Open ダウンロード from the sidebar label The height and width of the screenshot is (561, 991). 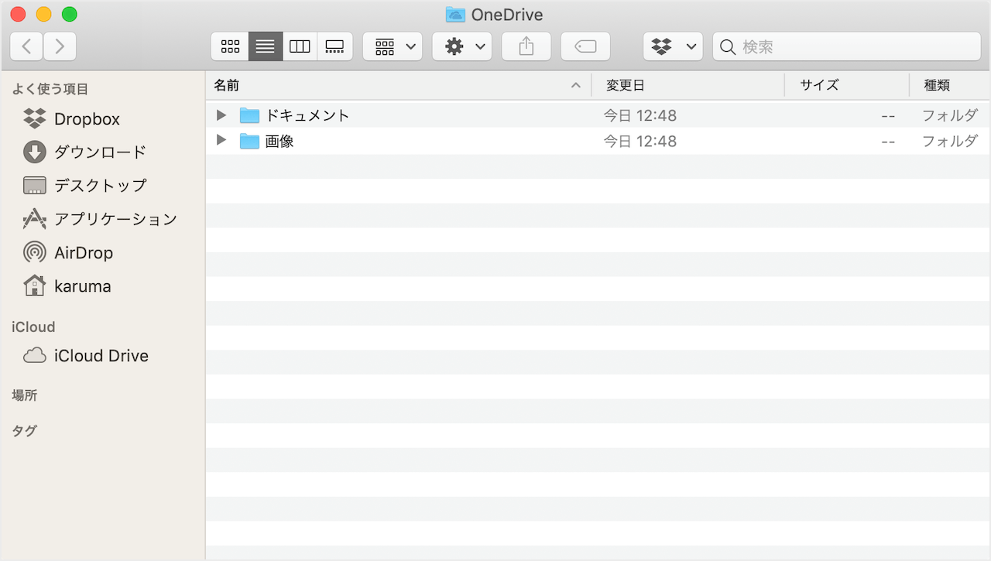[x=100, y=152]
